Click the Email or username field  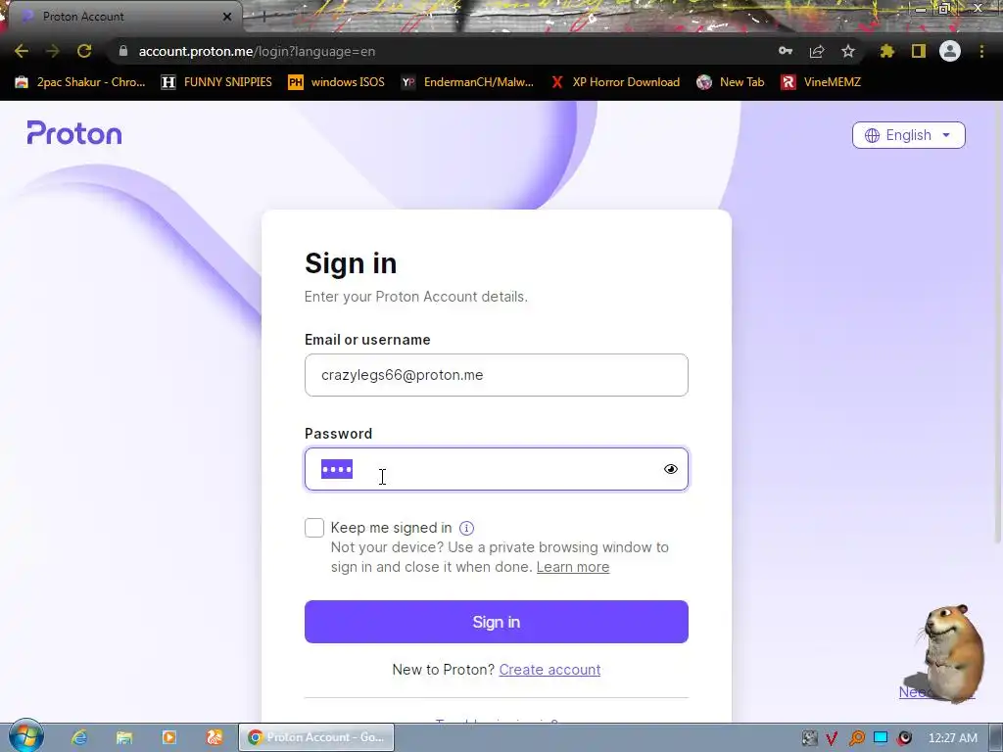(x=497, y=375)
